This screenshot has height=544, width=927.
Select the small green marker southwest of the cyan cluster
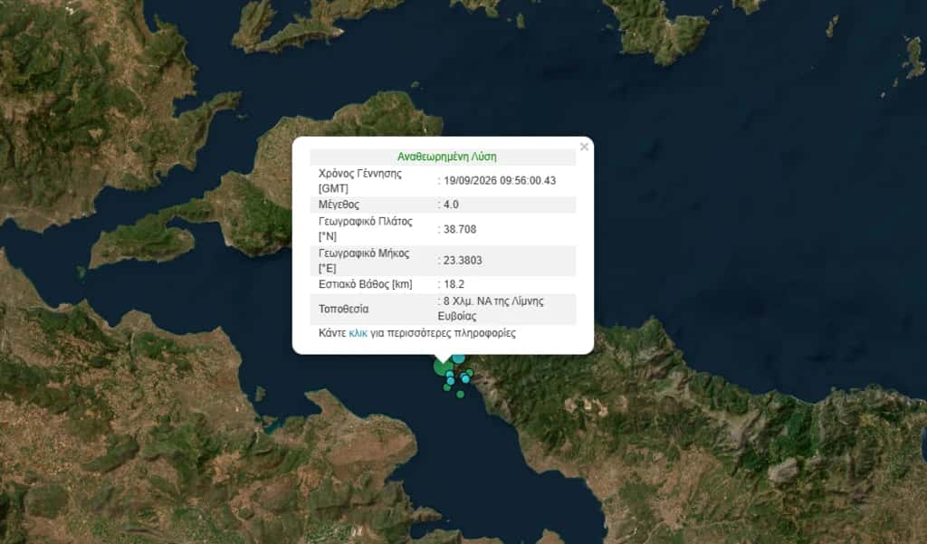click(x=447, y=387)
